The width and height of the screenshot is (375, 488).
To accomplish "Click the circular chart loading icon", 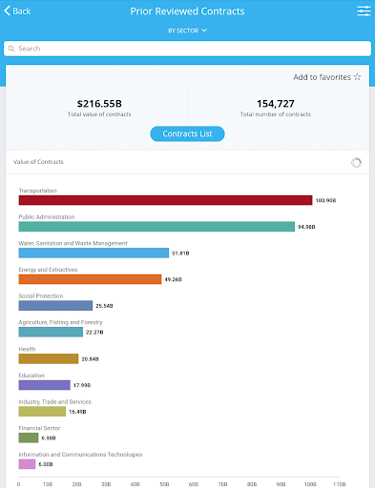I will [x=356, y=163].
